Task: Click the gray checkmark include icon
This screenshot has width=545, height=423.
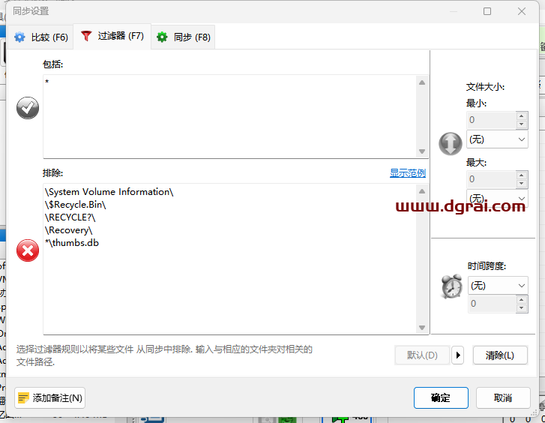Action: (x=28, y=108)
